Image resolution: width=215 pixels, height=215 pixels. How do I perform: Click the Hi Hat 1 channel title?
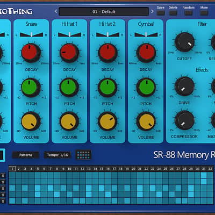(x=69, y=24)
